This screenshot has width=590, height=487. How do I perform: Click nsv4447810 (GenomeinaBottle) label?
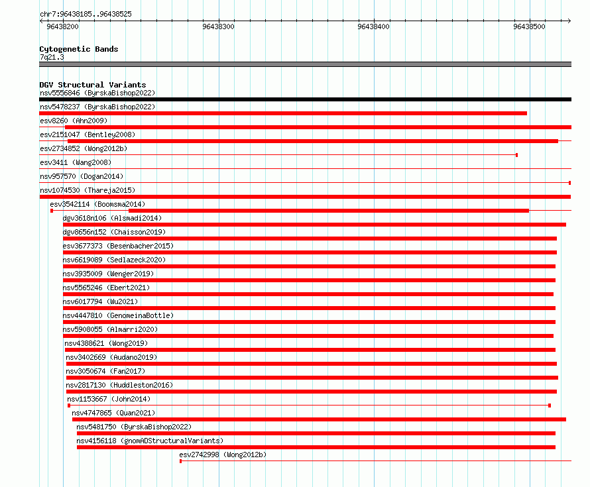point(118,315)
